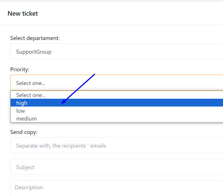Click the Subject placeholder text

tap(25, 167)
